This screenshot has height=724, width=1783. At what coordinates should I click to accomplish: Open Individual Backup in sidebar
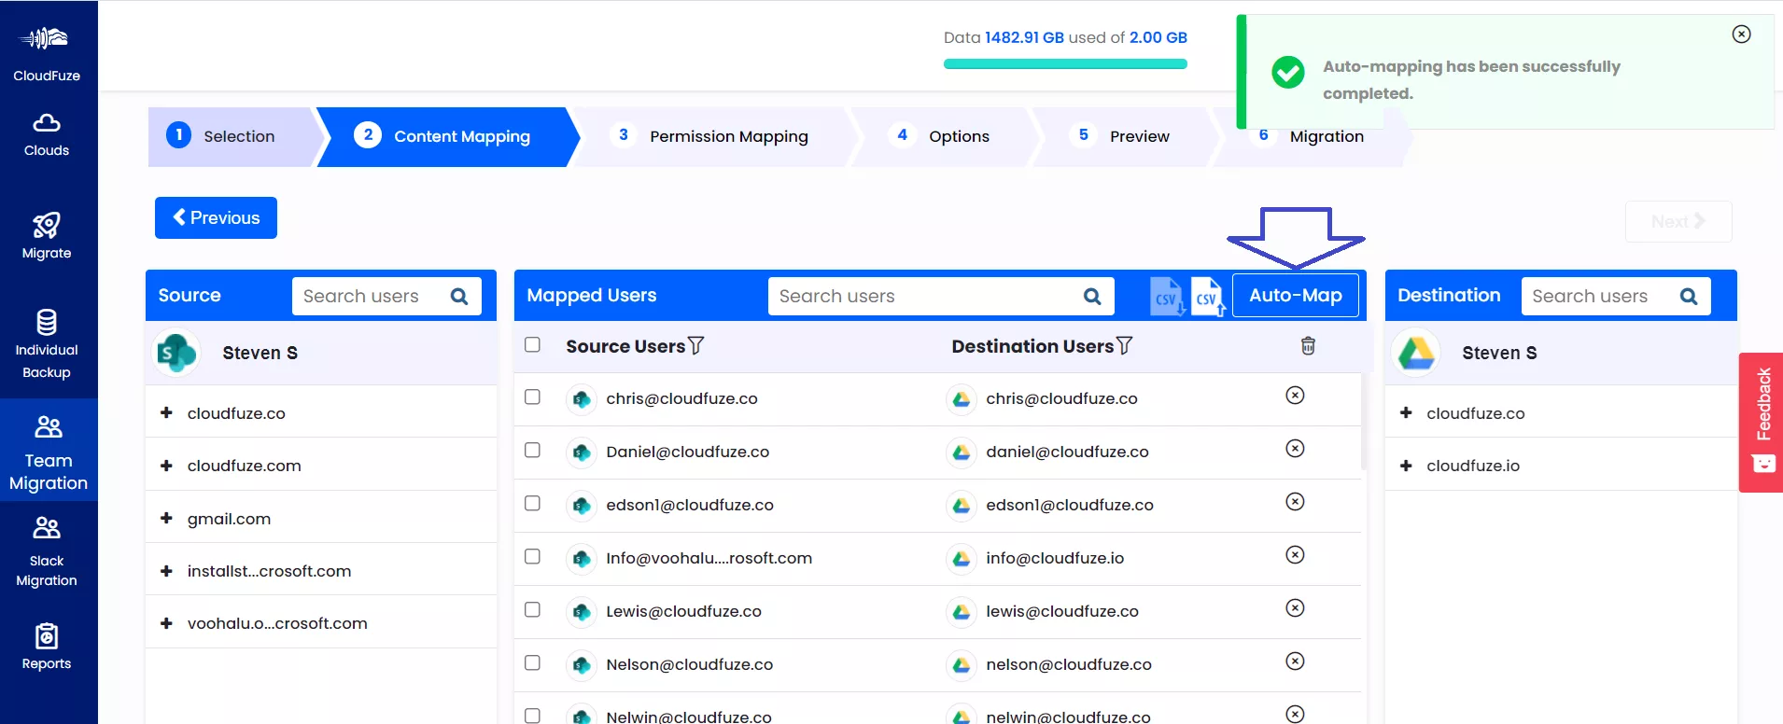(x=47, y=344)
